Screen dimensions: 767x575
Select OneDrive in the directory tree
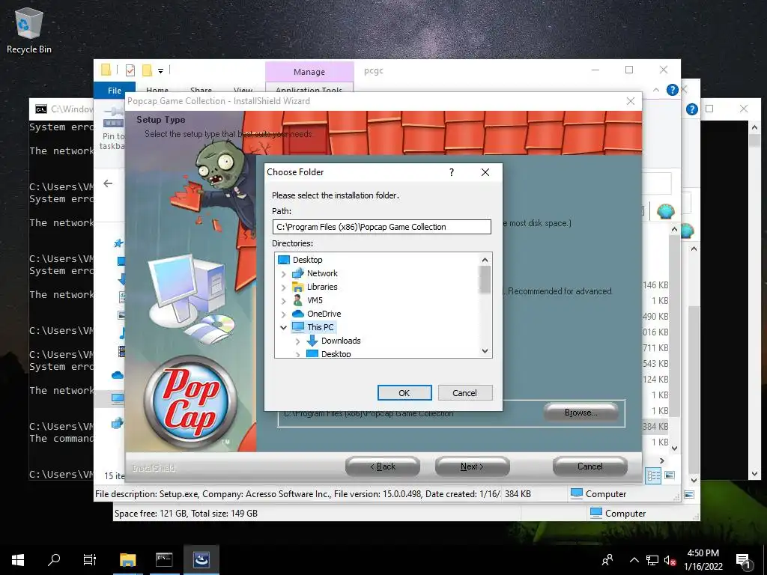[x=324, y=314]
